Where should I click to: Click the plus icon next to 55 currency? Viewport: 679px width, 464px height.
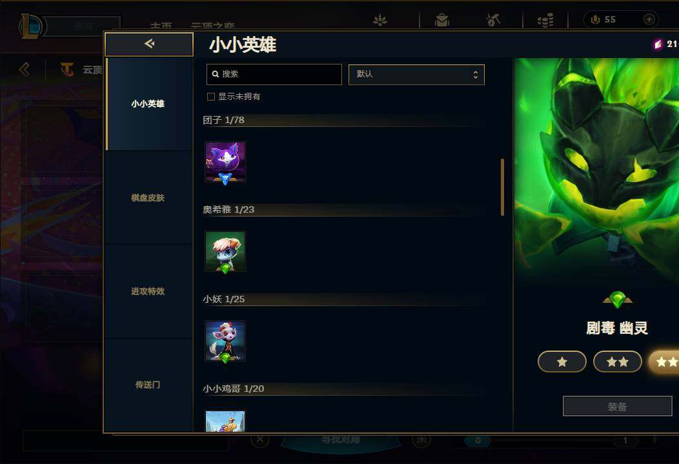(649, 19)
